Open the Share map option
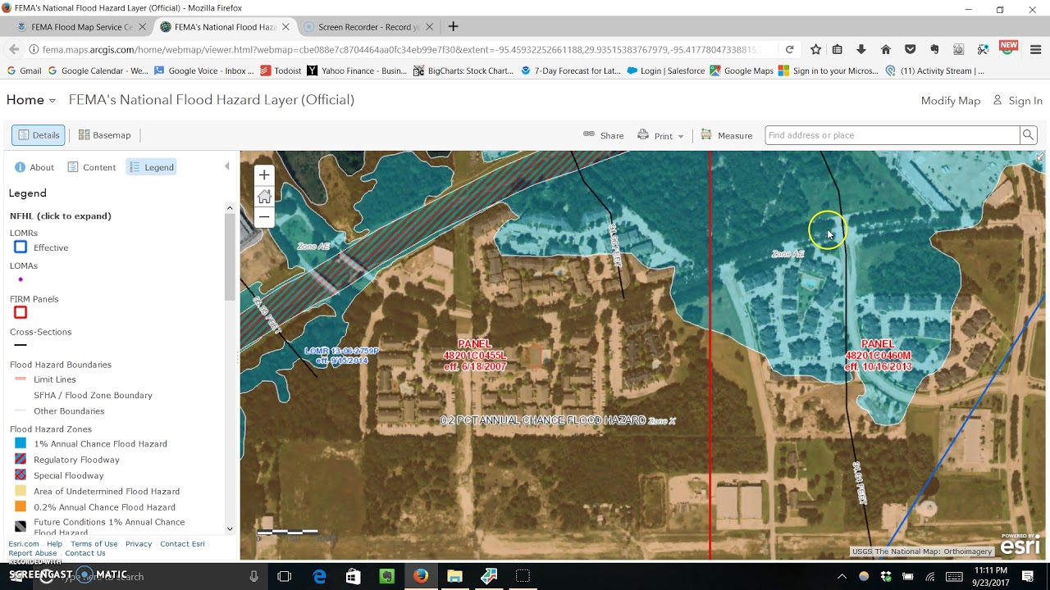The height and width of the screenshot is (590, 1050). pyautogui.click(x=604, y=135)
